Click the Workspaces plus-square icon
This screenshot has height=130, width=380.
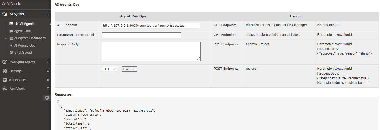click(x=5, y=80)
